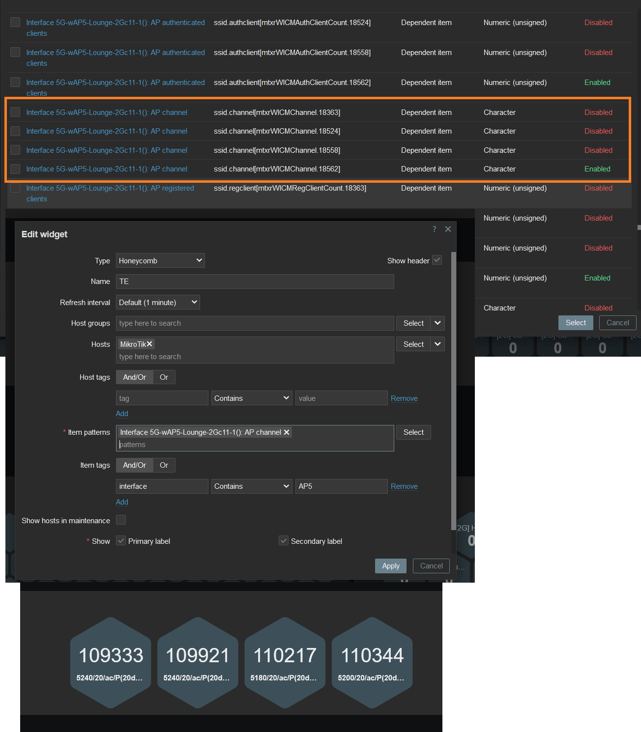Click Apply in Edit widget
The width and height of the screenshot is (641, 732).
click(391, 566)
